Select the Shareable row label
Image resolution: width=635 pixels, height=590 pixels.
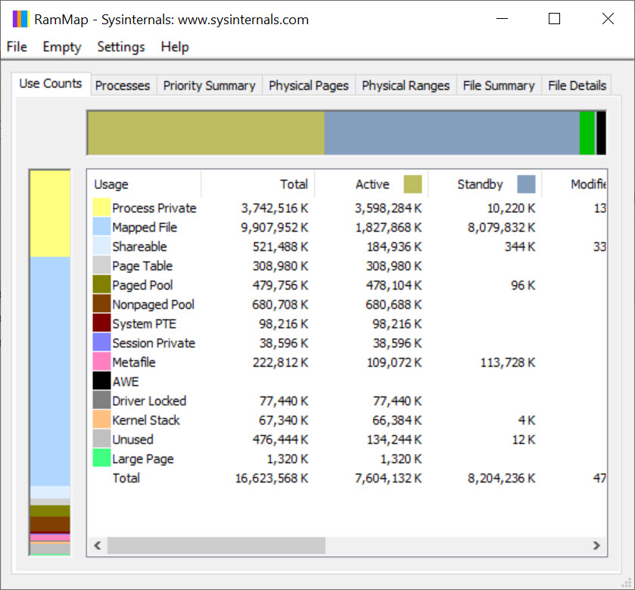(x=140, y=247)
